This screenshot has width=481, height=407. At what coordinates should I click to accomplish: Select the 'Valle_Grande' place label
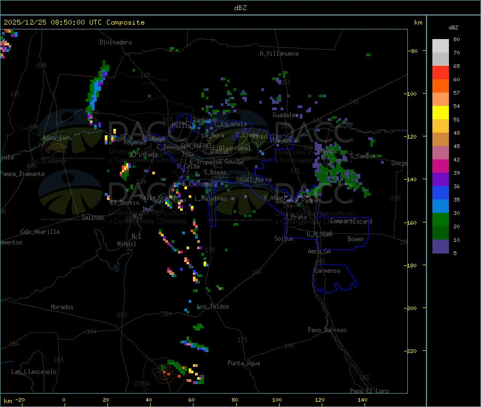pyautogui.click(x=159, y=197)
